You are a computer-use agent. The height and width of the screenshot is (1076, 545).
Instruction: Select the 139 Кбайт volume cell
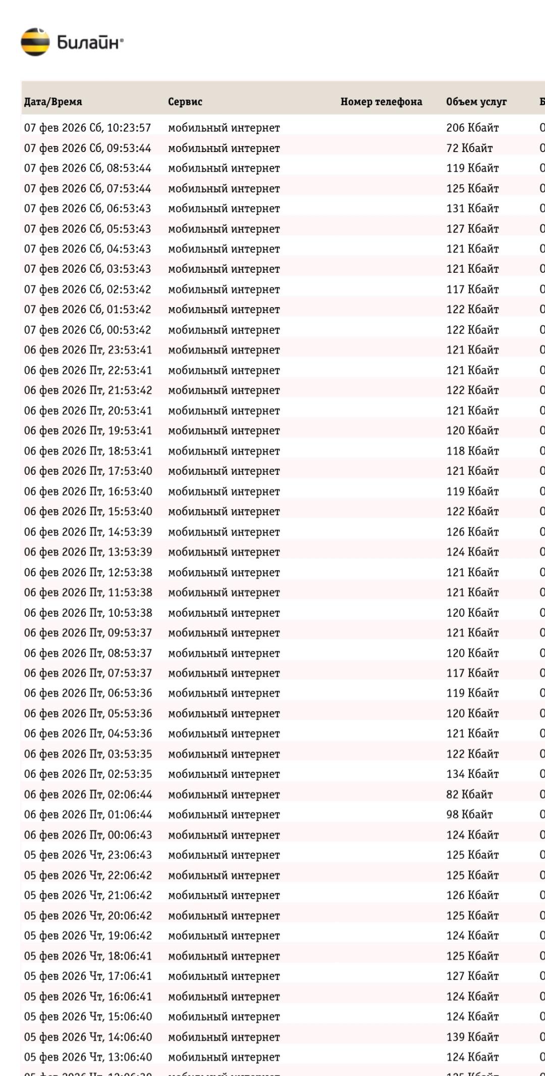click(x=472, y=1037)
